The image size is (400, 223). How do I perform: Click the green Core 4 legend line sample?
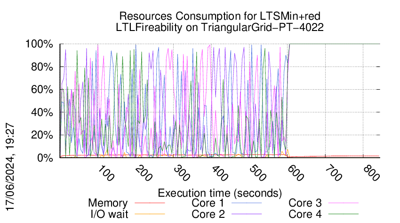[344, 214]
